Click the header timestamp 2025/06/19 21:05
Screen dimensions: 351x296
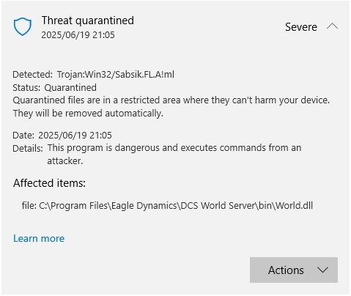[x=78, y=35]
